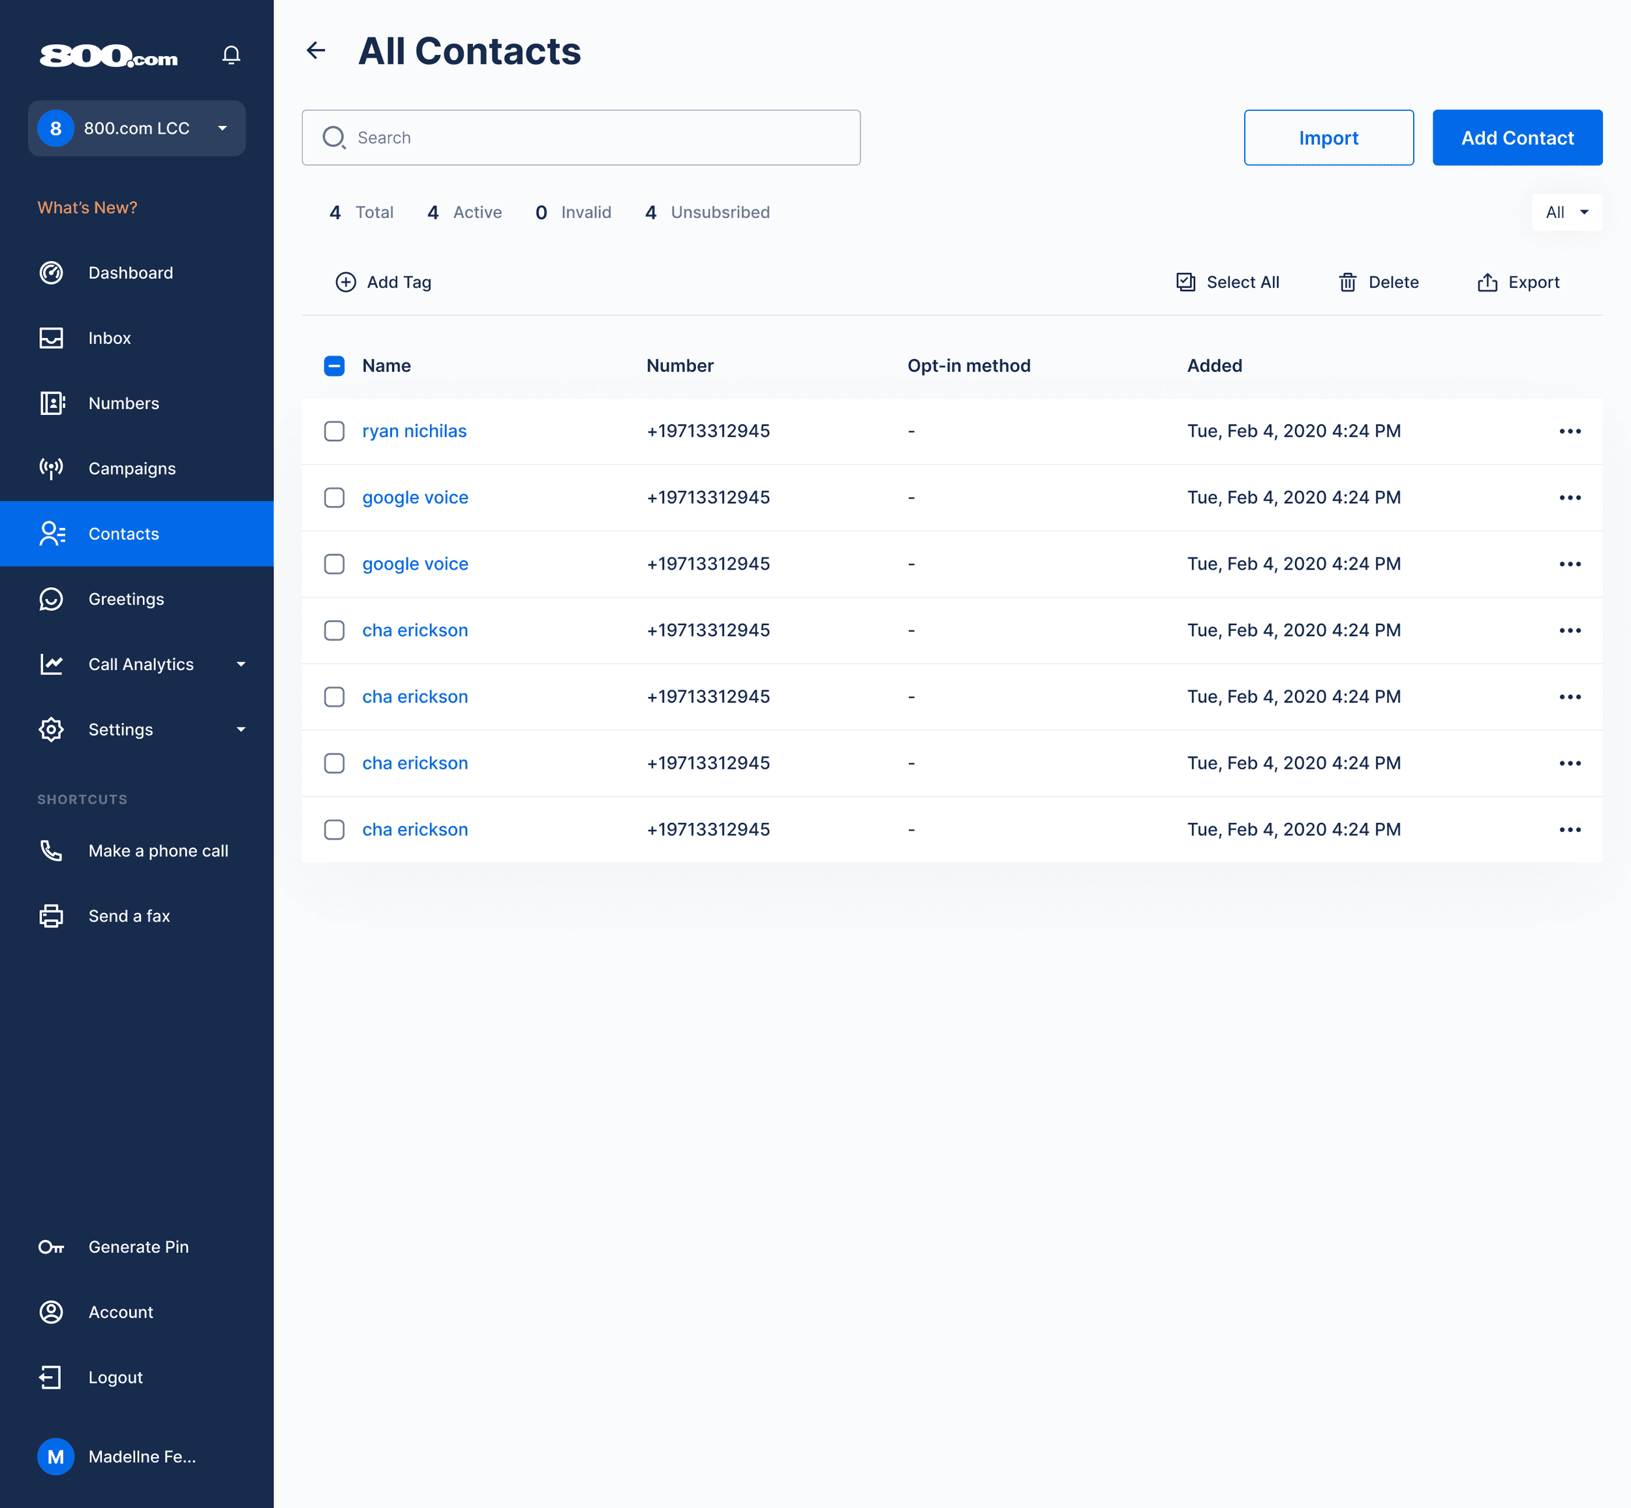1631x1508 pixels.
Task: Click the Add Tag plus icon
Action: (346, 283)
